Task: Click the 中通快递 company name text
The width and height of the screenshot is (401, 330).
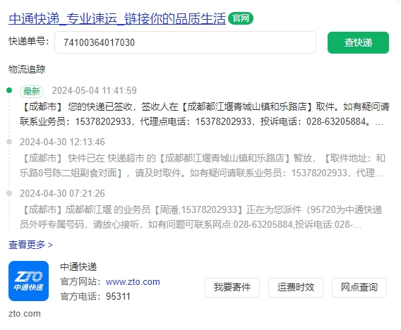Action: (78, 267)
